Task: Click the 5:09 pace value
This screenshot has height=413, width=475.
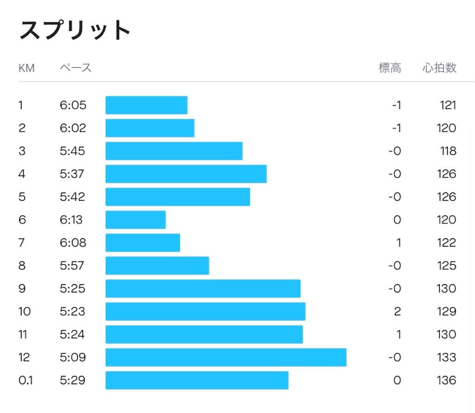Action: (x=73, y=357)
